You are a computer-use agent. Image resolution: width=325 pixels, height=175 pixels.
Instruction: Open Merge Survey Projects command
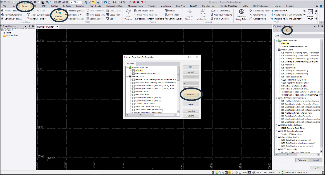coord(39,15)
